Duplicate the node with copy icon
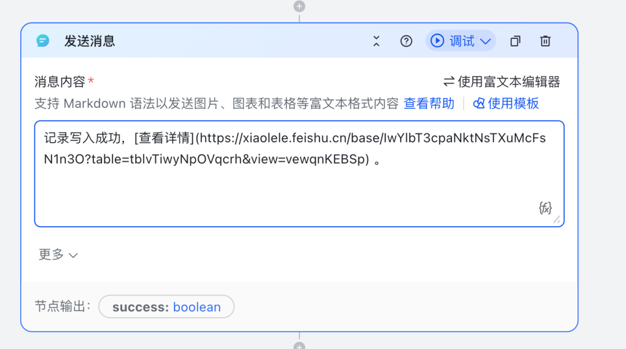The image size is (626, 349). click(x=515, y=41)
